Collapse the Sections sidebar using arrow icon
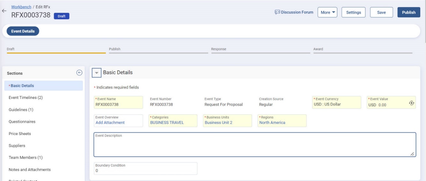Image resolution: width=426 pixels, height=181 pixels. (x=79, y=73)
